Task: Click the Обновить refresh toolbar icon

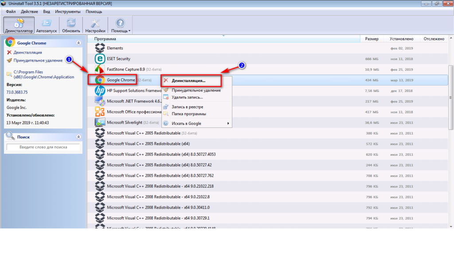Action: coord(71,25)
